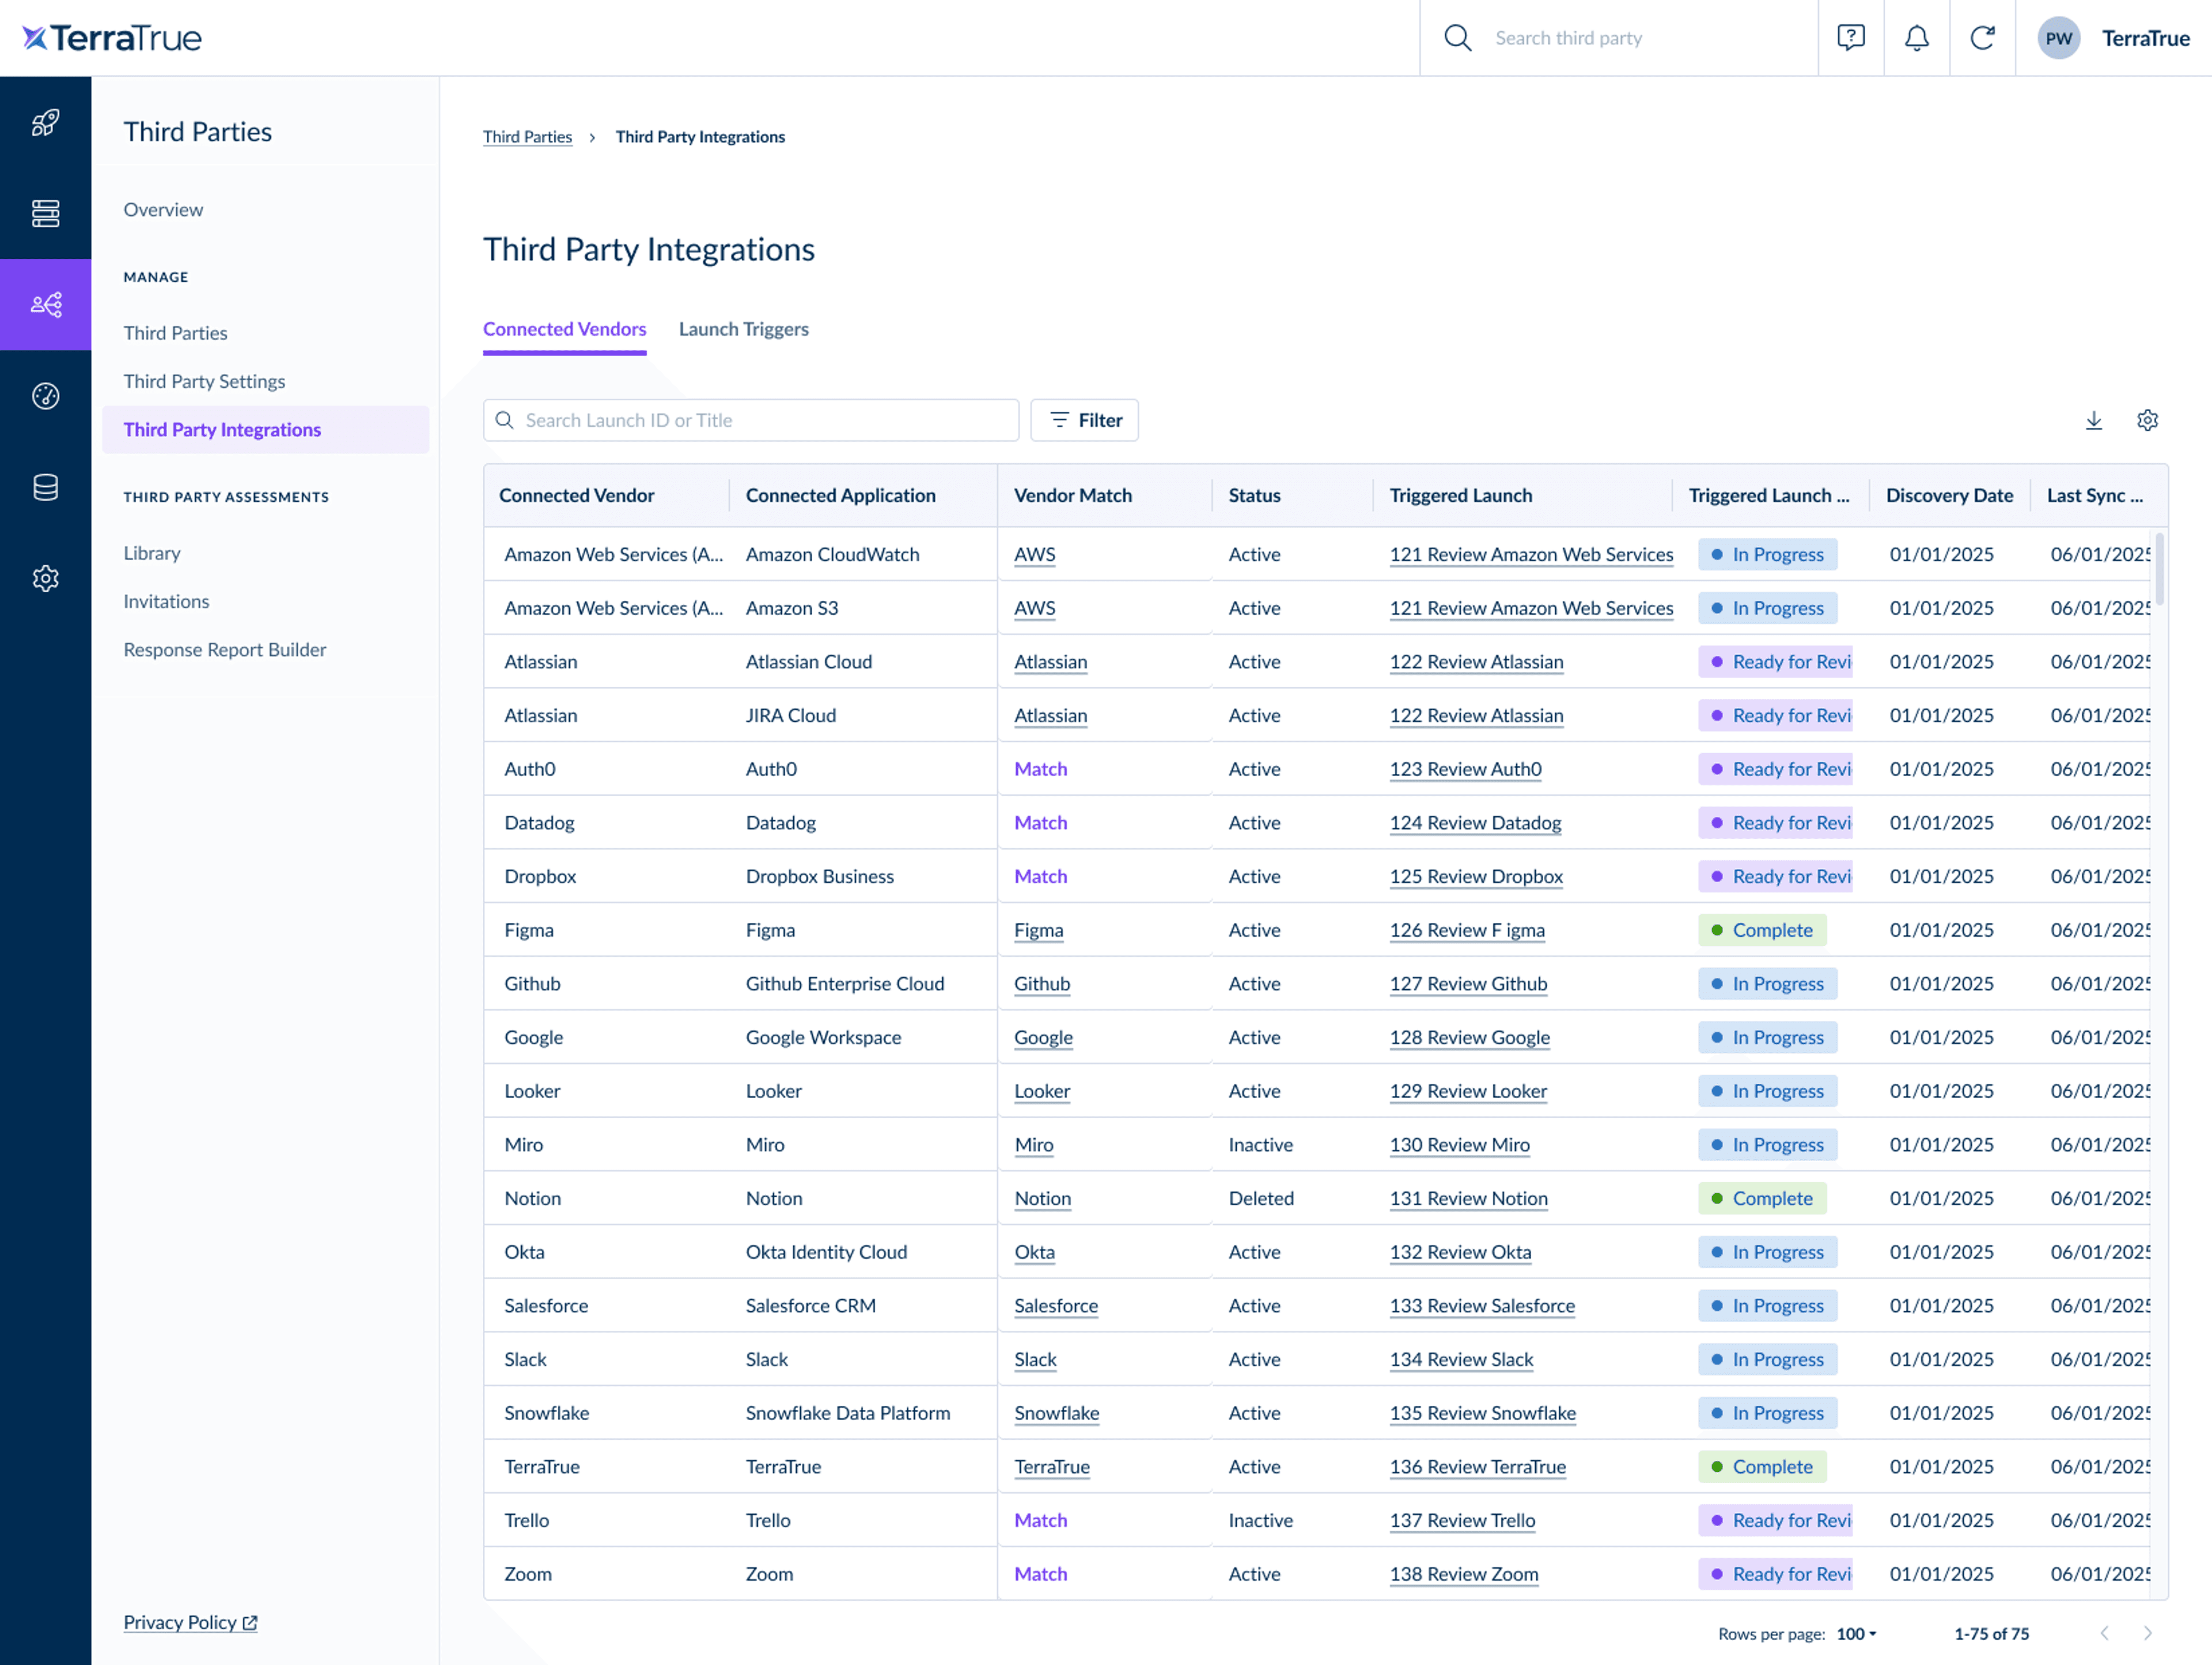The height and width of the screenshot is (1665, 2212).
Task: Click the Google Workspace cell
Action: point(823,1037)
